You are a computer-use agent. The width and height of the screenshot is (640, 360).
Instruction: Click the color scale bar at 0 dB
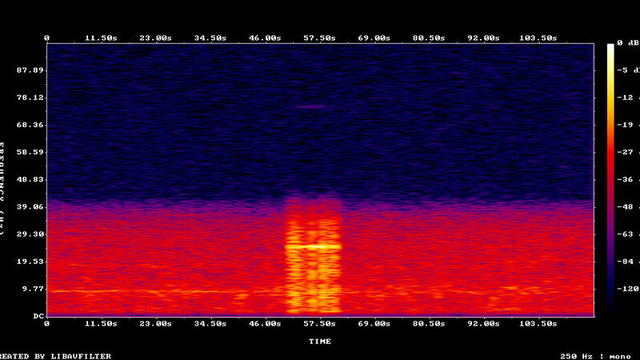(610, 46)
